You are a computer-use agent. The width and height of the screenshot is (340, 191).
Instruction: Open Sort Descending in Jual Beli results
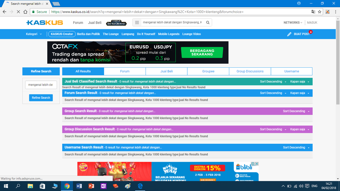tap(273, 82)
